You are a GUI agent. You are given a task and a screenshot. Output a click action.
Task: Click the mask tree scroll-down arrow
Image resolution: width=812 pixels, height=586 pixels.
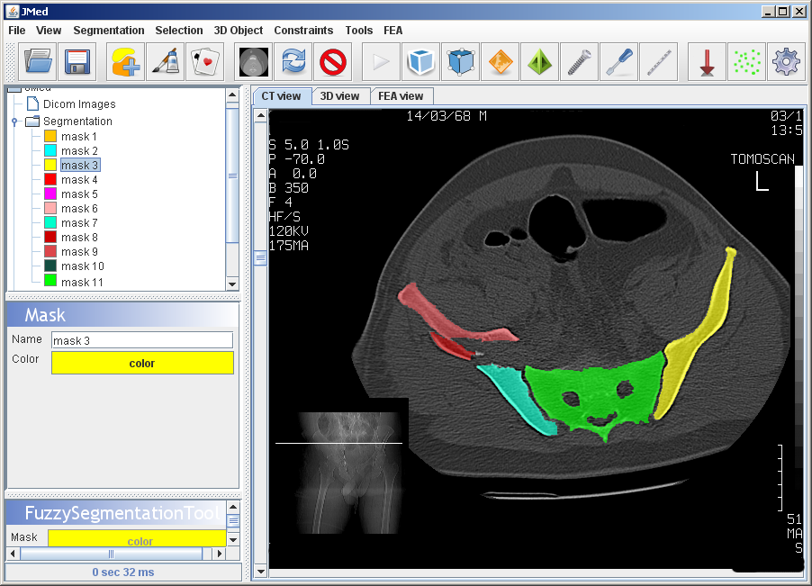[232, 284]
